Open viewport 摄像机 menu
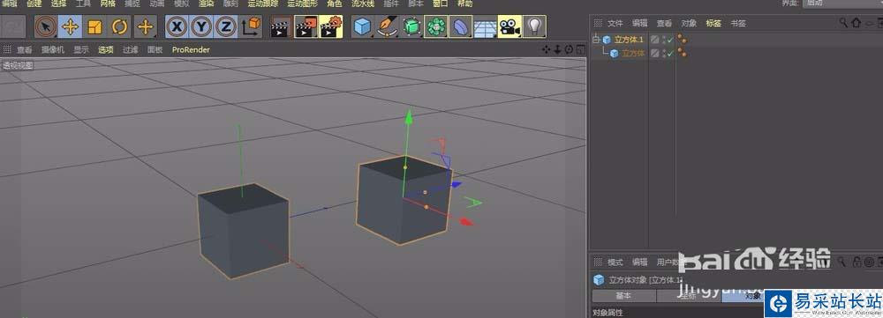 tap(53, 49)
